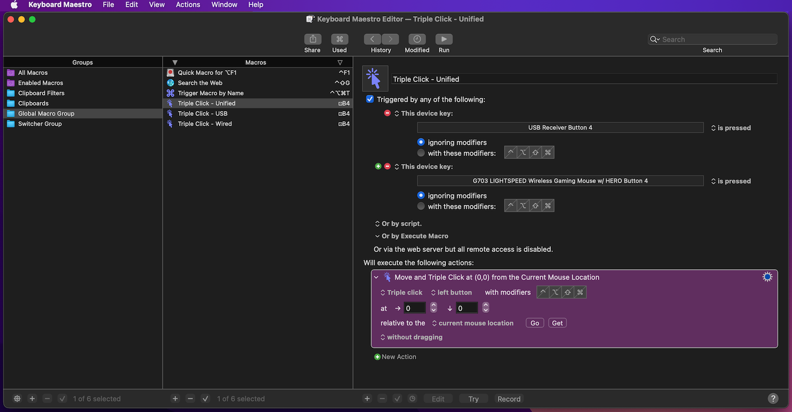Screen dimensions: 792x412
Task: Click the Go button in the action
Action: 535,323
